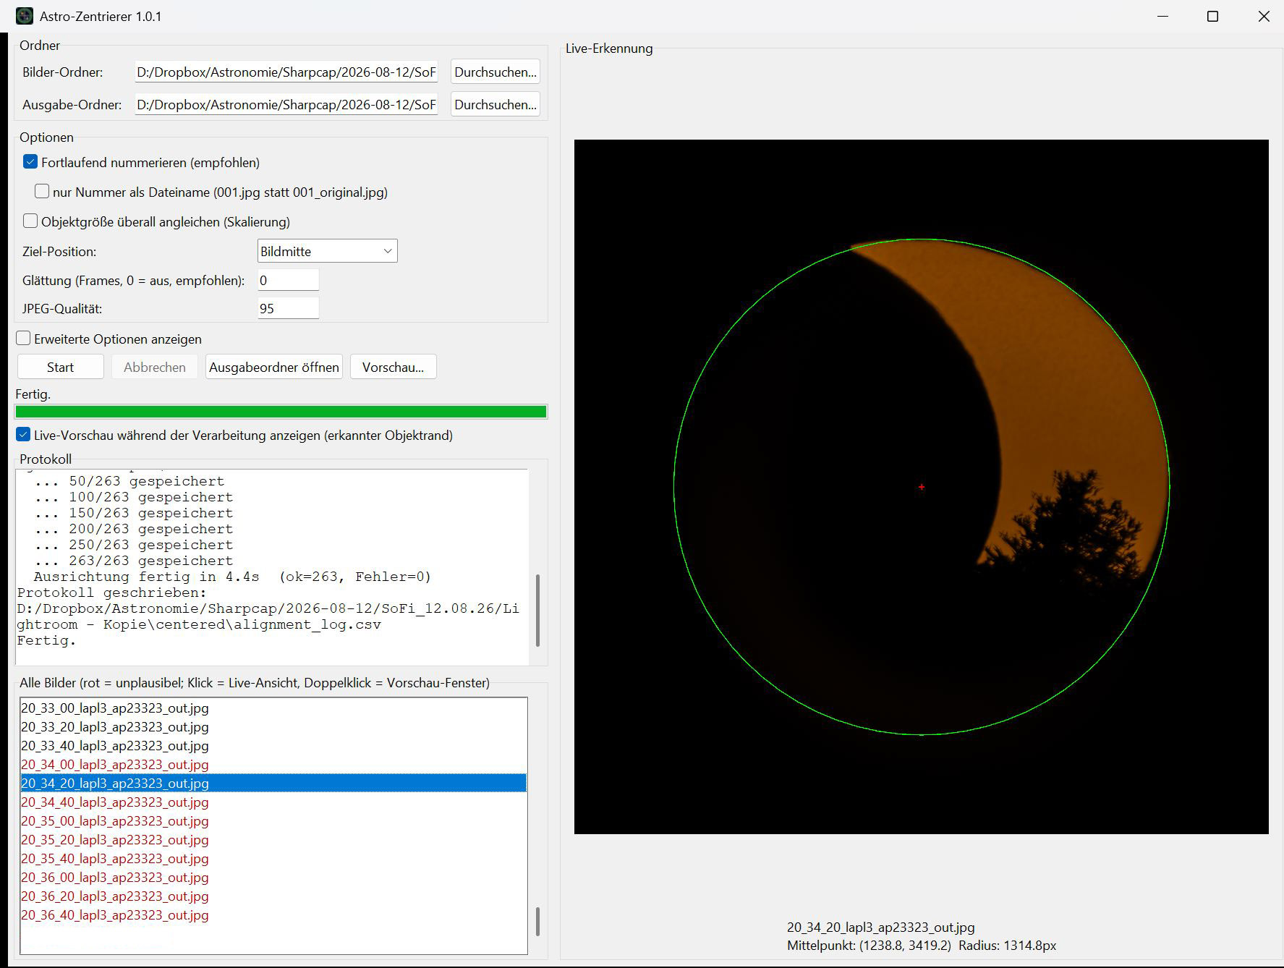Select red entry 20_34_00_lapl3_ap23323_out.jpg
The image size is (1284, 968).
(x=273, y=764)
